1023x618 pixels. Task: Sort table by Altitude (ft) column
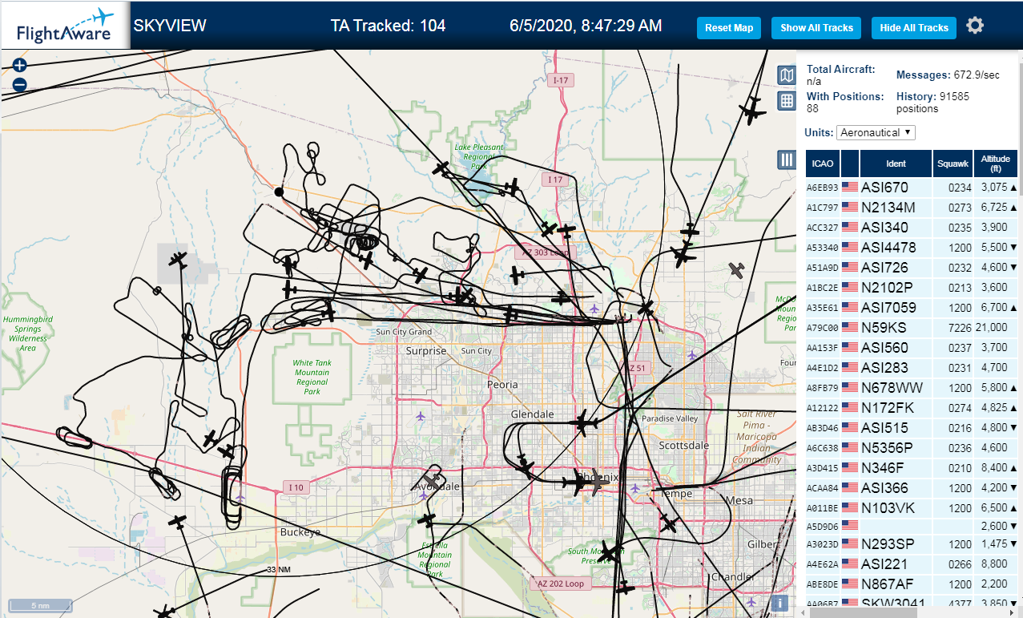tap(996, 164)
